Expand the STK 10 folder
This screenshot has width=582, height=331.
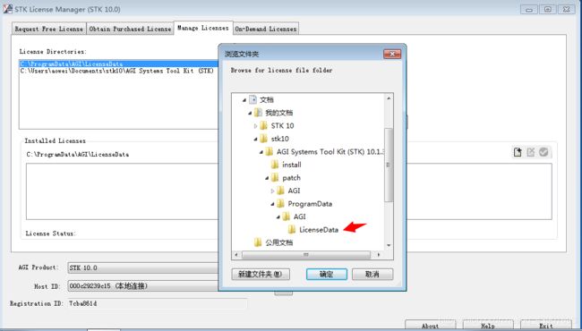[256, 126]
